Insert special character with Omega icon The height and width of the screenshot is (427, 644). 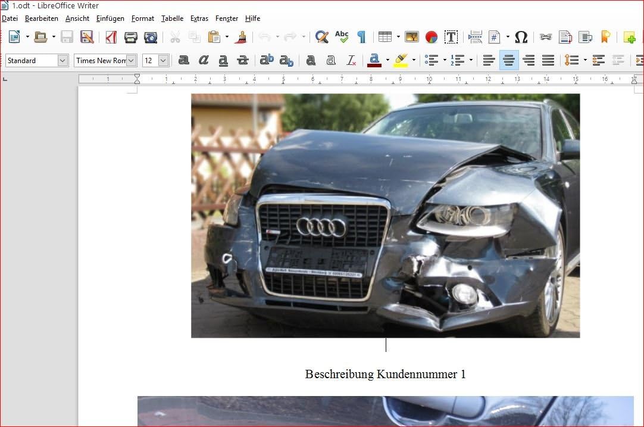521,37
